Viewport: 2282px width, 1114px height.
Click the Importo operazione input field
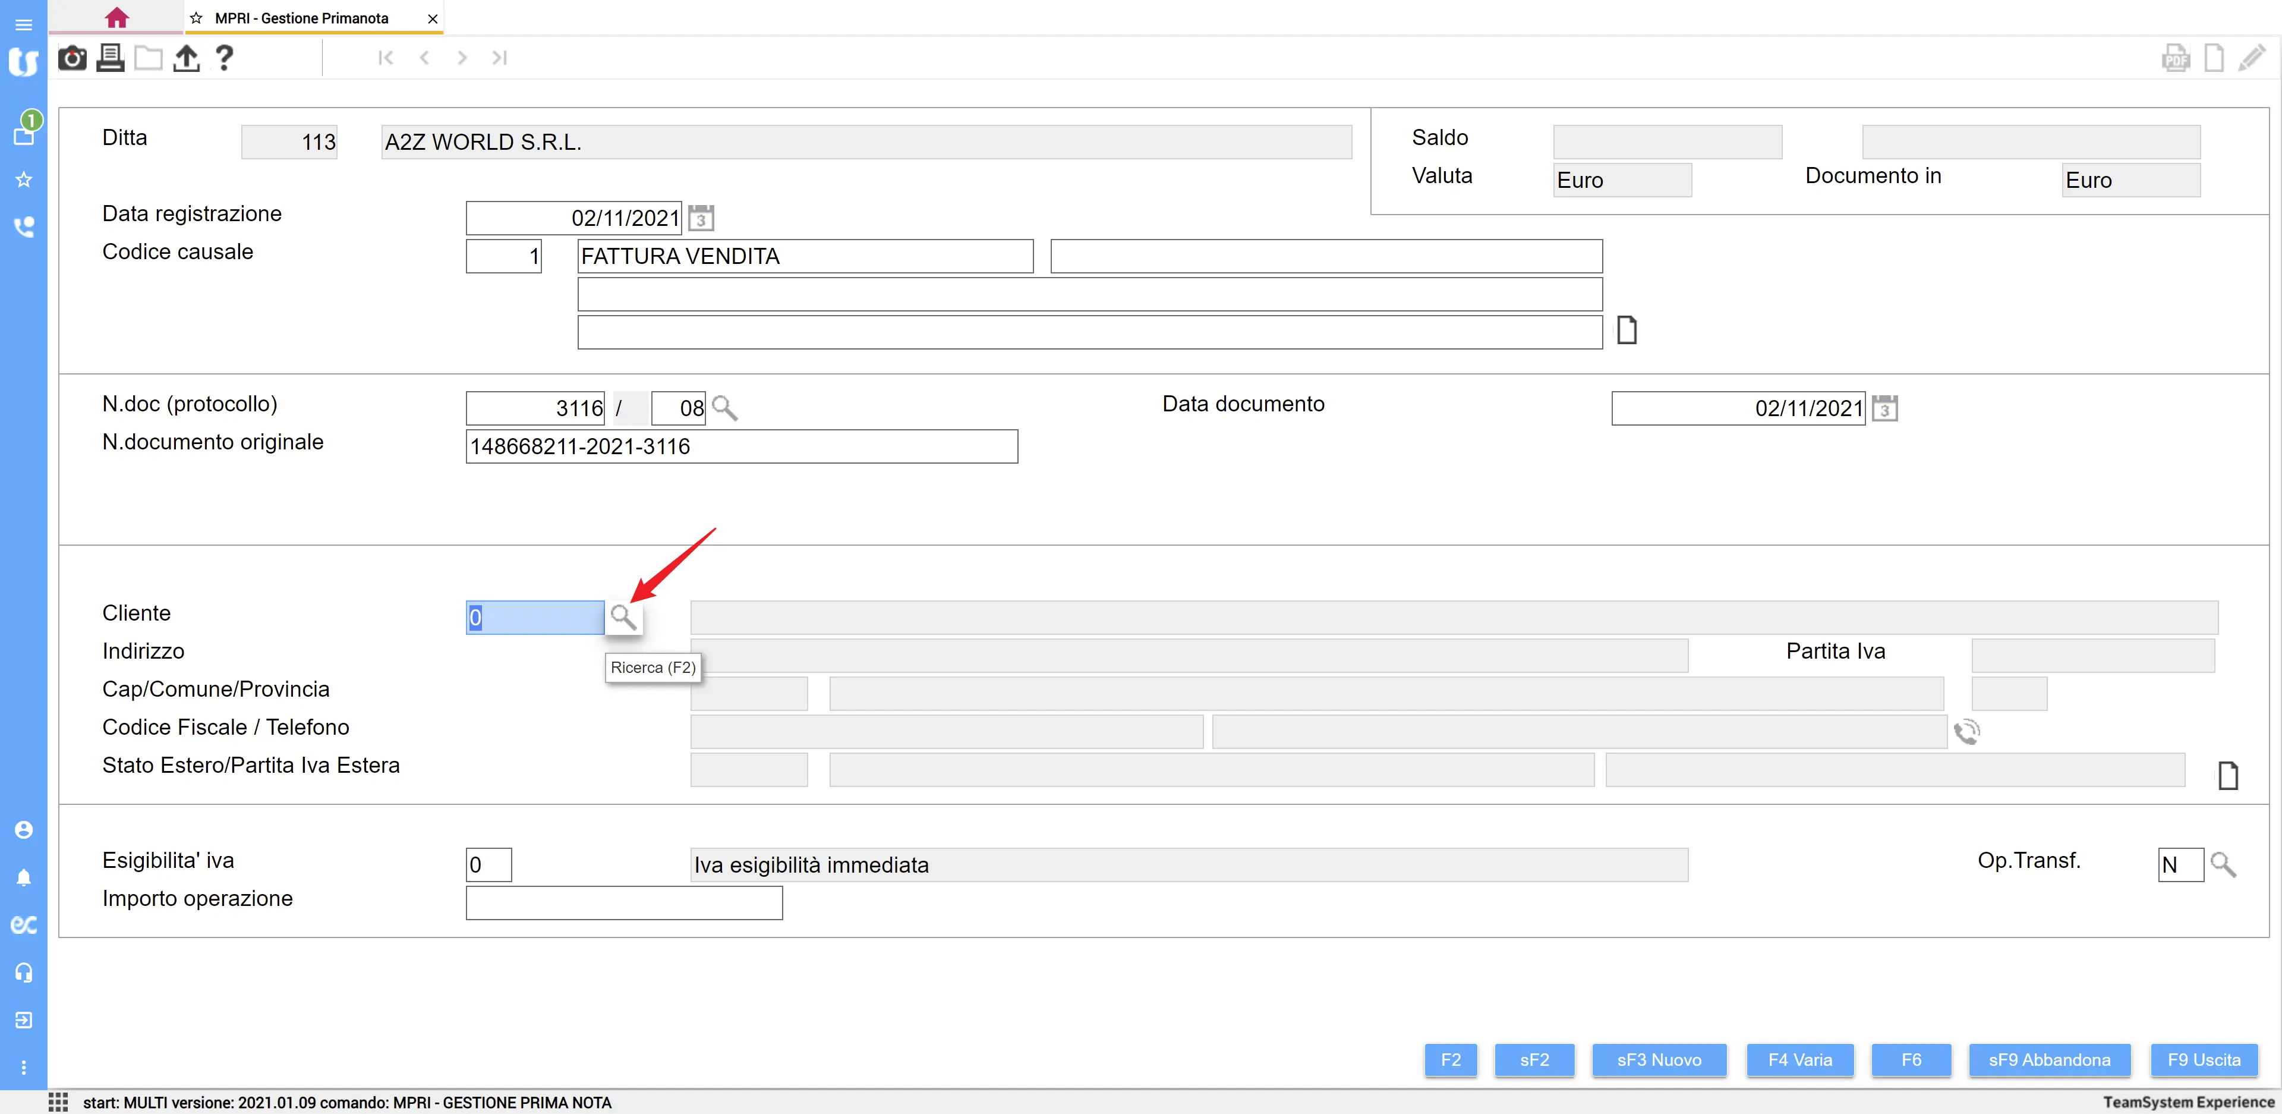coord(623,903)
